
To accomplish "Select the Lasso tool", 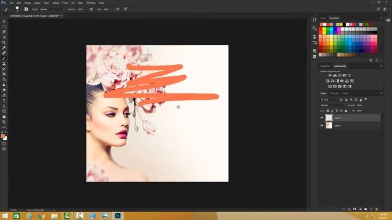I will coord(4,32).
